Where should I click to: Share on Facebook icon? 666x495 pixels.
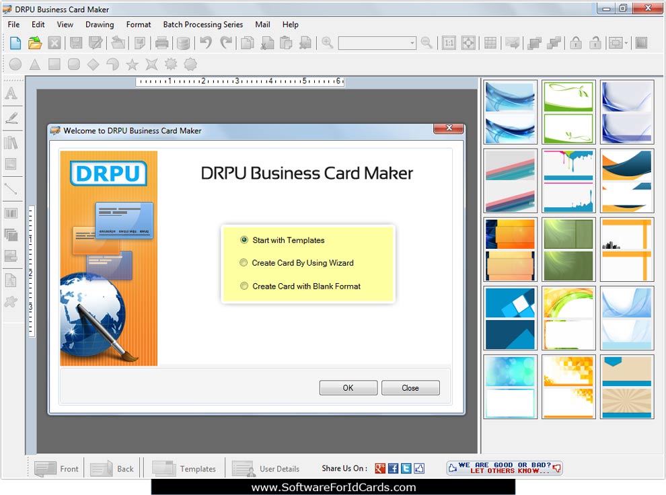point(394,468)
